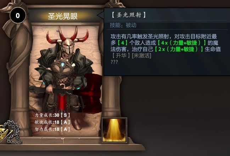Image resolution: width=230 pixels, height=156 pixels.
Task: Click the hero's red-horned helmet
Action: pyautogui.click(x=67, y=40)
